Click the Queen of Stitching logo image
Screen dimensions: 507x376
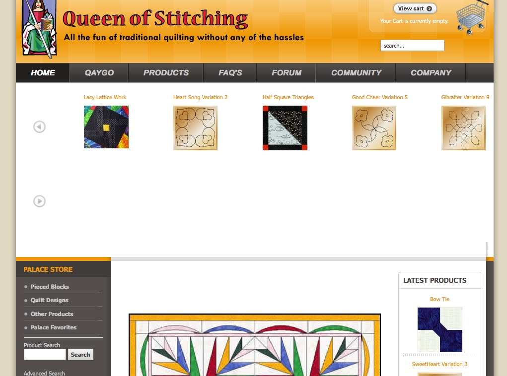[39, 28]
